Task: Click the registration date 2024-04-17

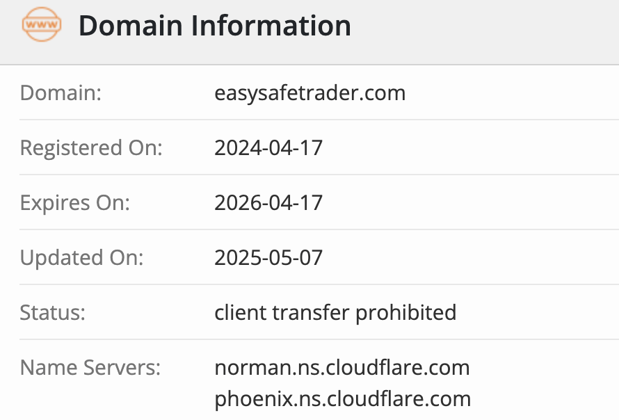Action: [268, 147]
